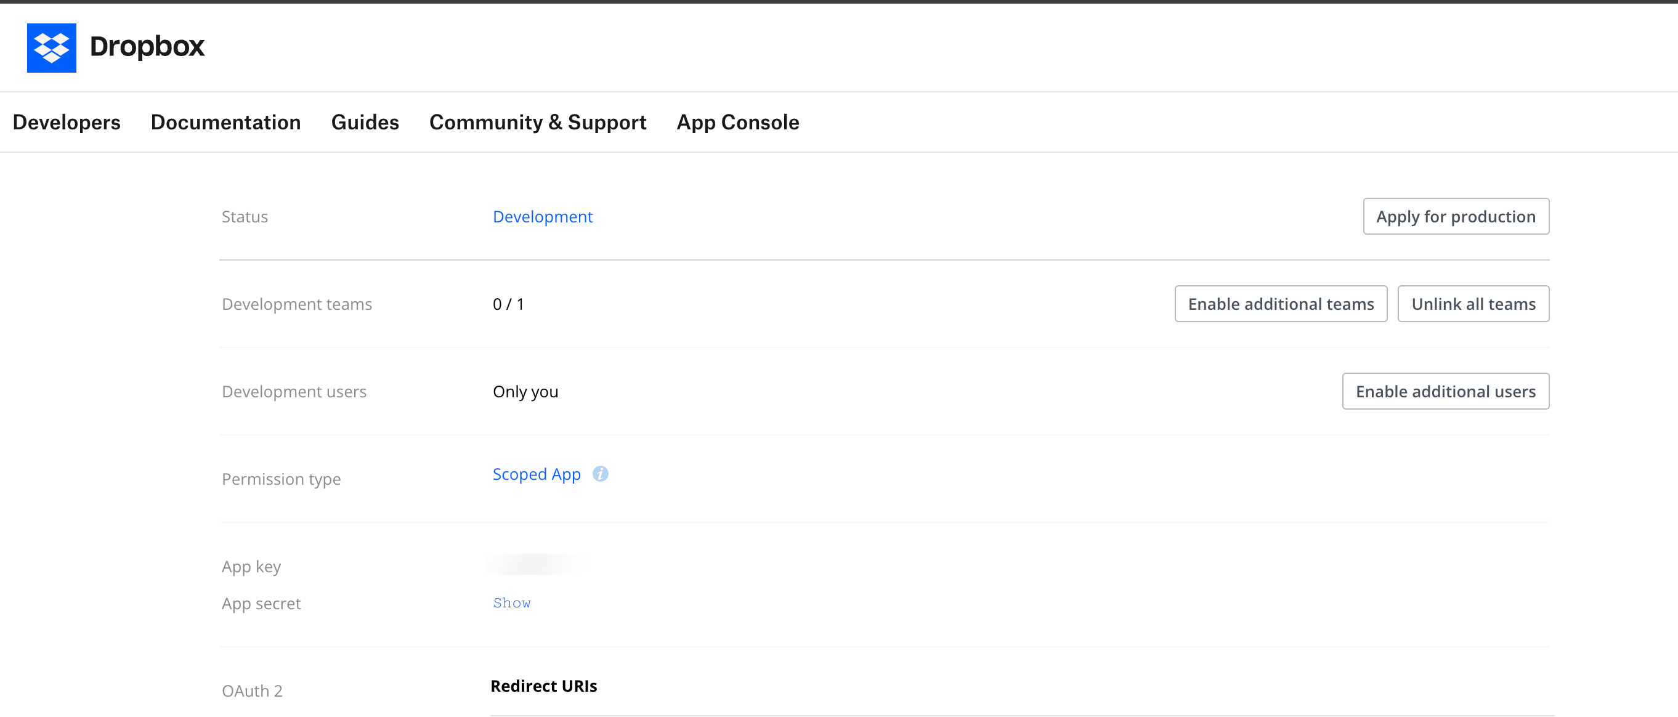Click the Dropbox wordmark text
Viewport: 1678px width, 717px height.
(x=147, y=46)
